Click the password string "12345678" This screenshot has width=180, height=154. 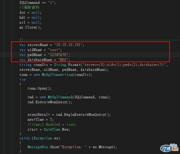pyautogui.click(x=58, y=55)
